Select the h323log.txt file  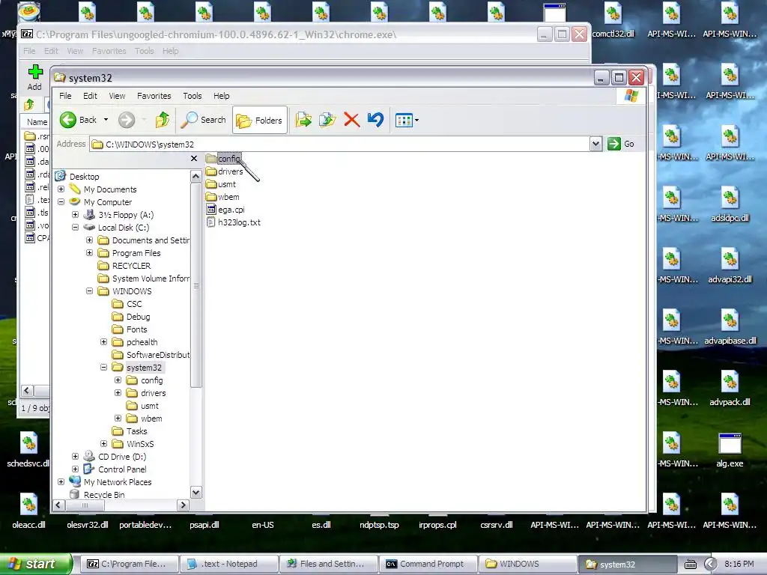[x=234, y=222]
